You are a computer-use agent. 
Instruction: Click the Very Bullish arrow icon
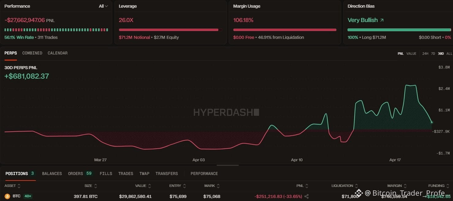coord(382,20)
